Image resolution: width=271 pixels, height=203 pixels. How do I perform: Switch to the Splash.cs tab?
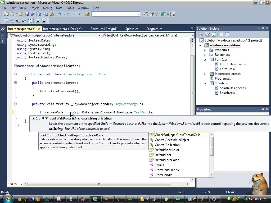click(x=132, y=29)
